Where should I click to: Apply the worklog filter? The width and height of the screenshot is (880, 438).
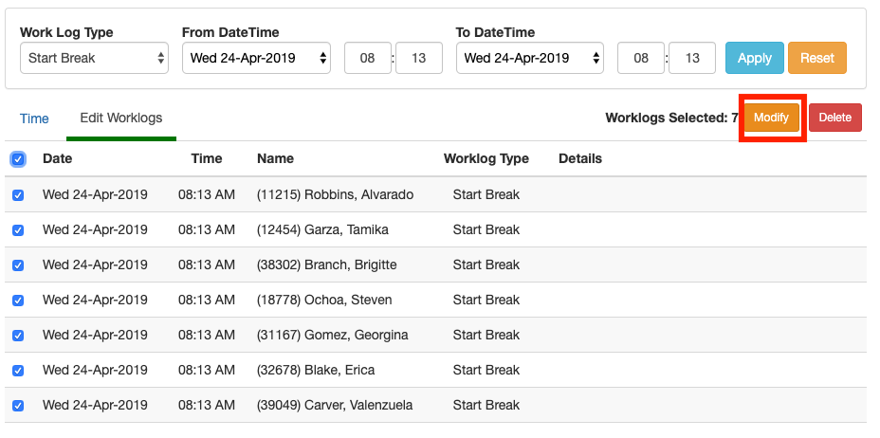(x=754, y=58)
